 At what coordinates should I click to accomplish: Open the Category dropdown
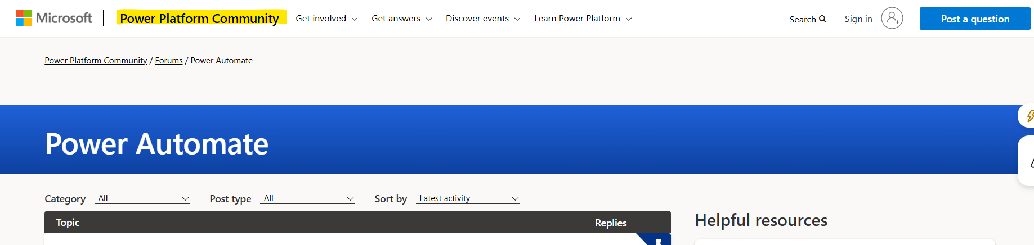[x=142, y=198]
